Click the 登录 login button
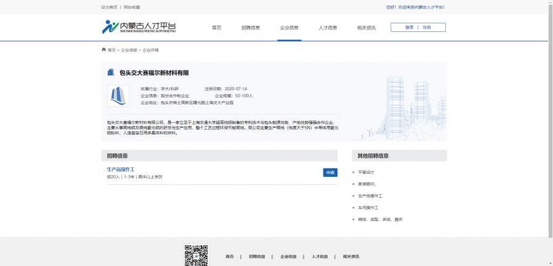 (410, 28)
